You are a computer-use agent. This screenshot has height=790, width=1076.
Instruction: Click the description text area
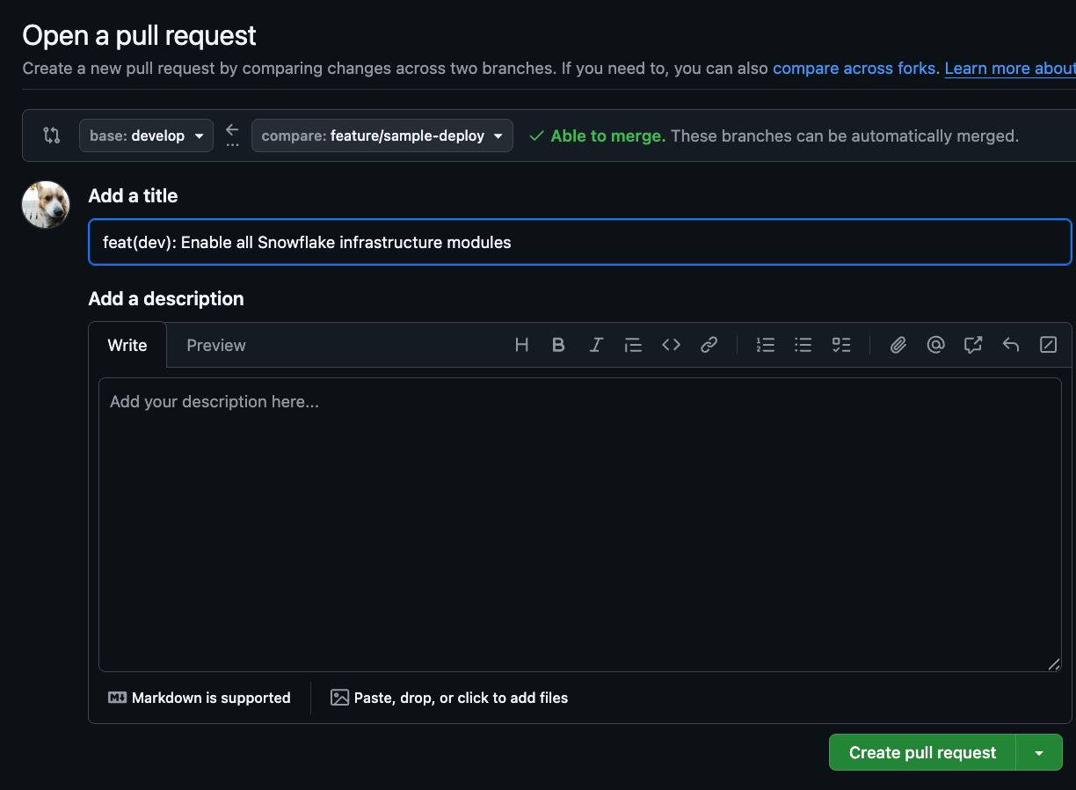(579, 524)
